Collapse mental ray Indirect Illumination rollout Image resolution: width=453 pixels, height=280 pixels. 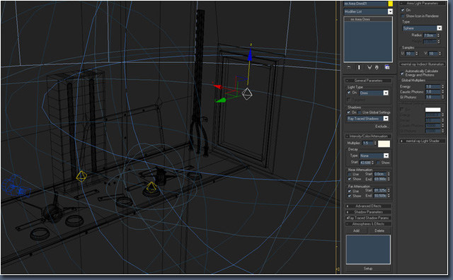[x=423, y=64]
